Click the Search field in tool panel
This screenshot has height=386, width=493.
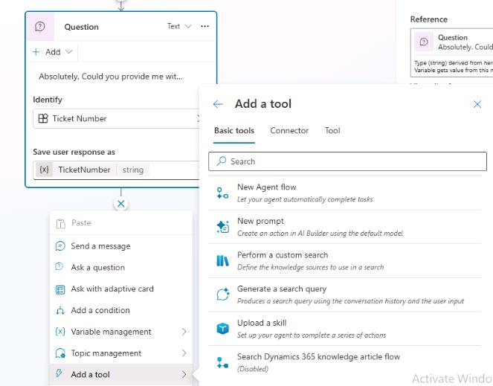point(349,161)
